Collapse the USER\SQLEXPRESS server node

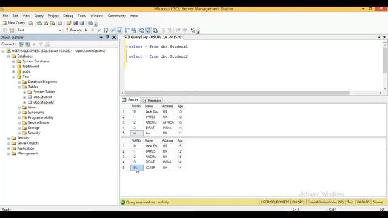point(3,51)
